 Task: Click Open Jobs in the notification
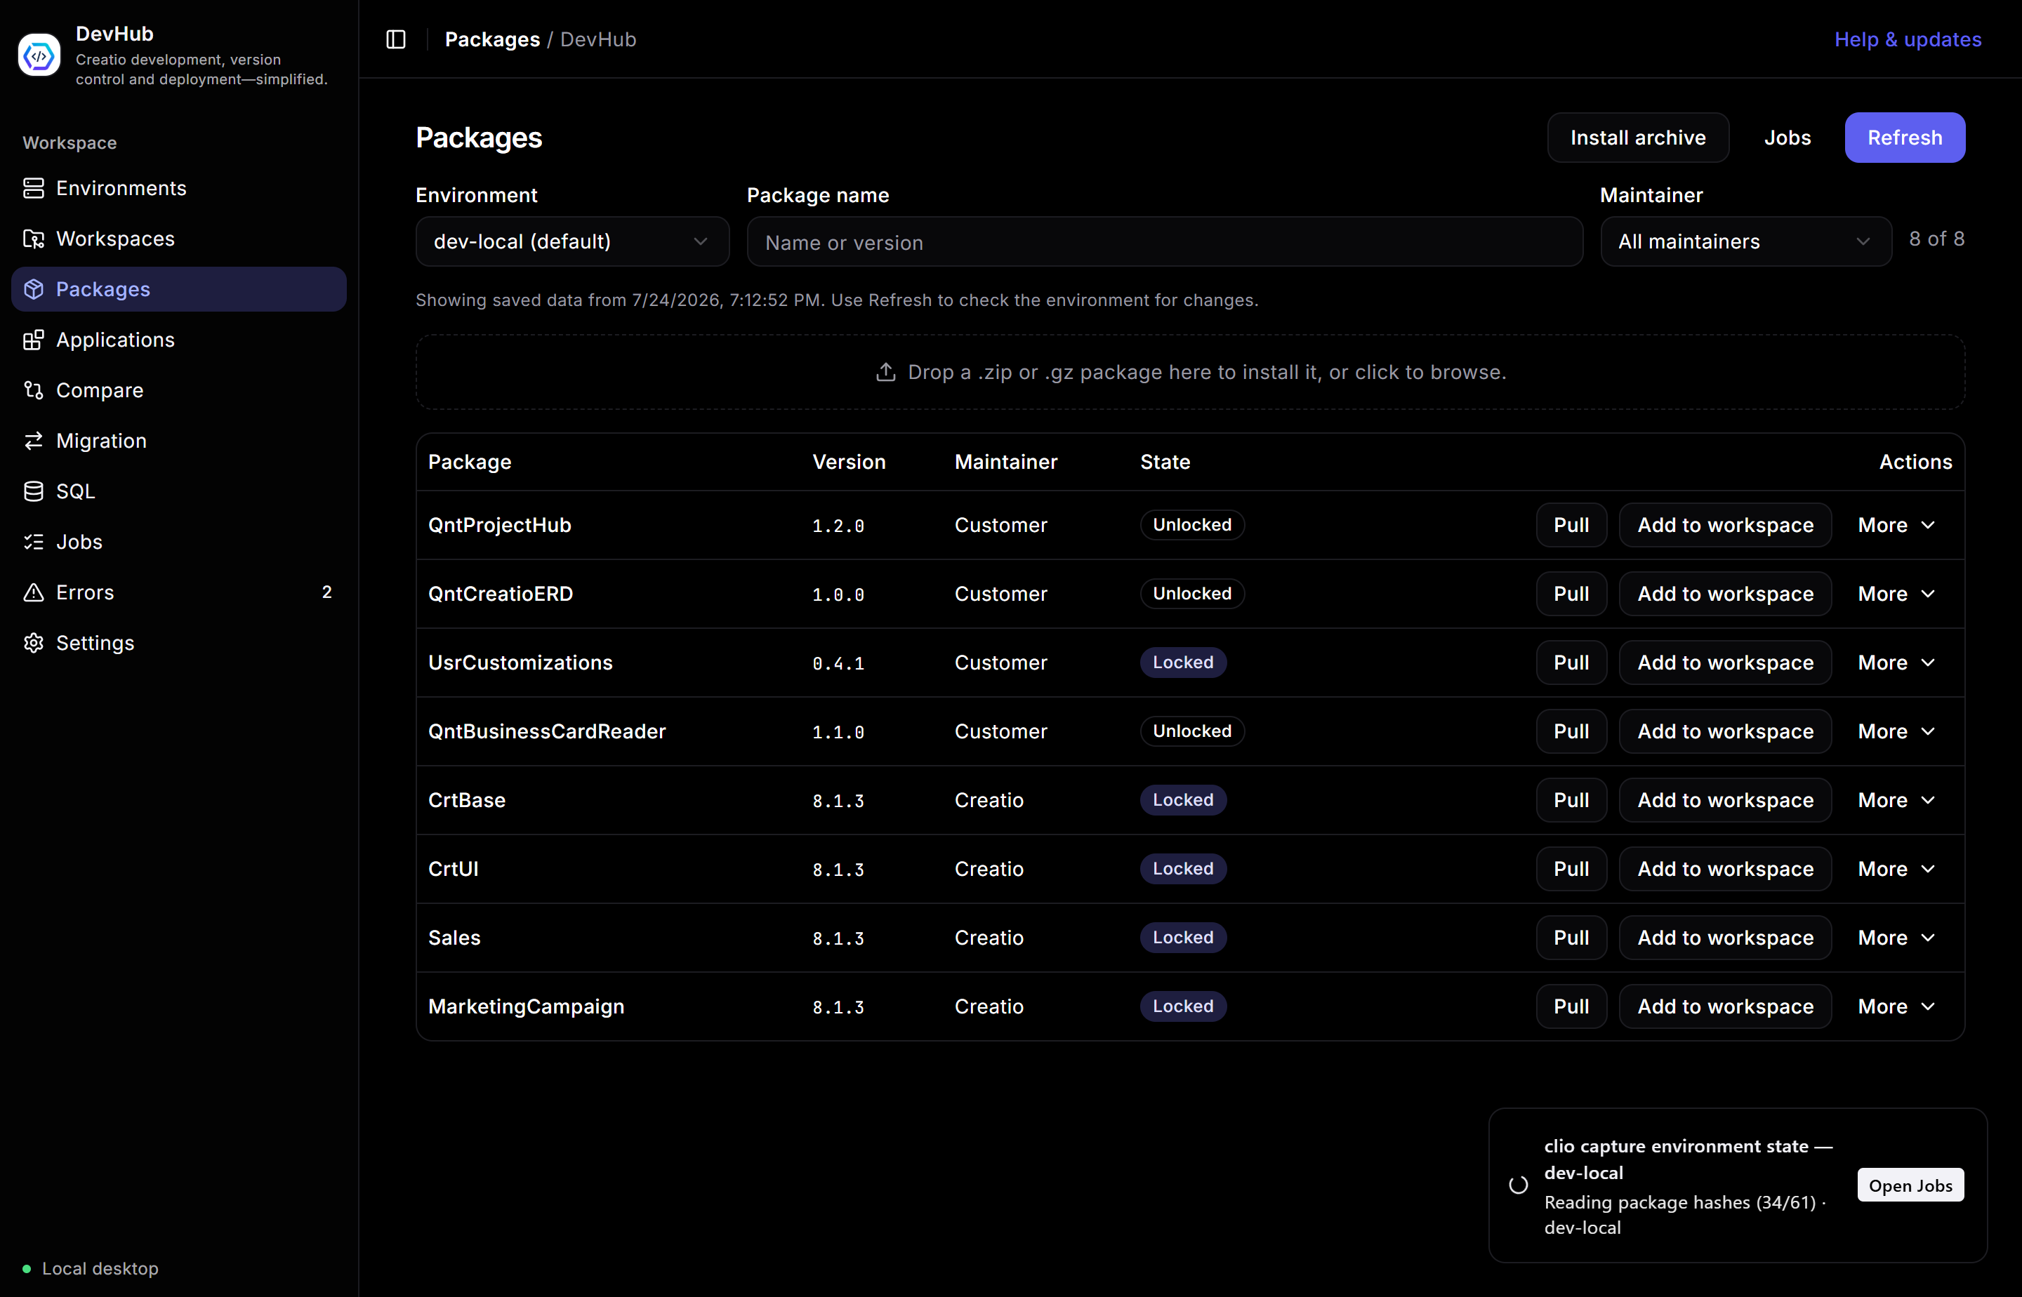[1910, 1185]
